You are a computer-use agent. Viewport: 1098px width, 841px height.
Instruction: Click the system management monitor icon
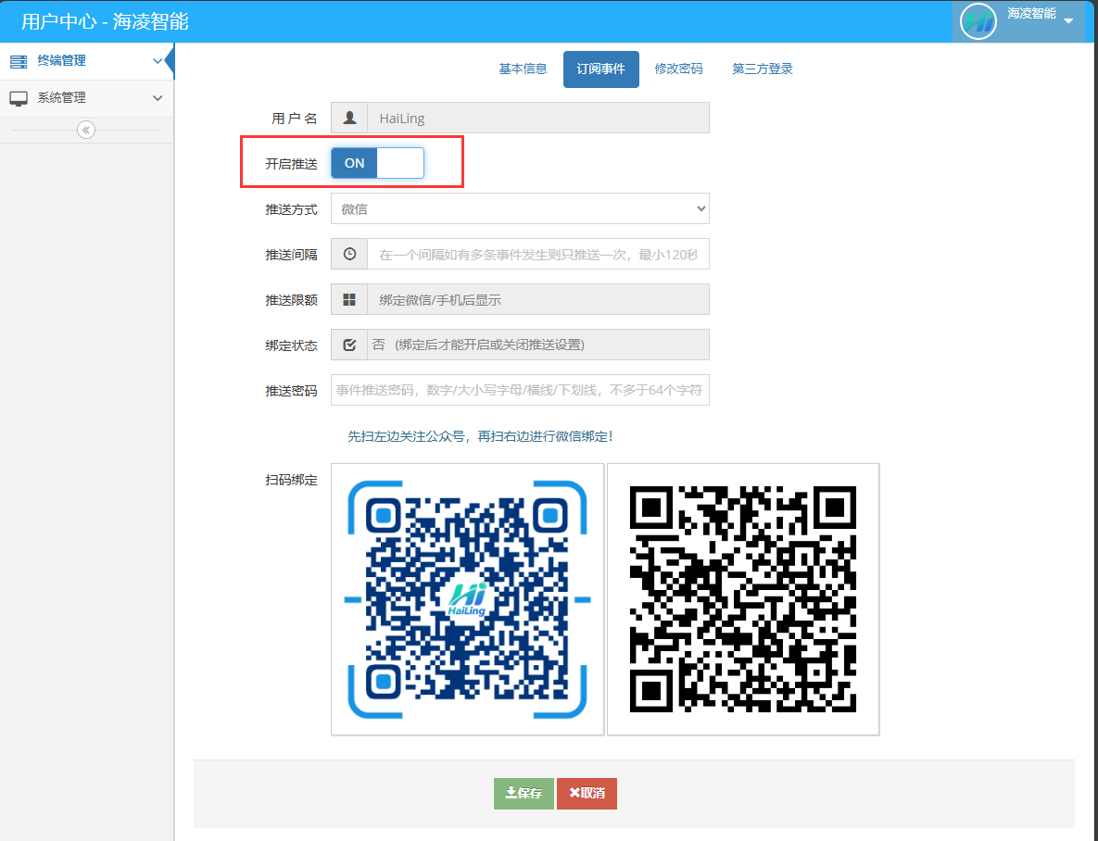[x=19, y=99]
